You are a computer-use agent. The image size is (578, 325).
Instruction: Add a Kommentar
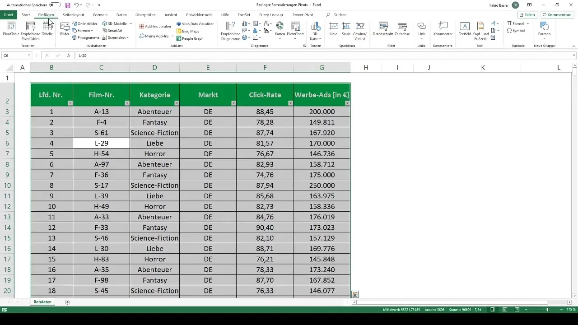[443, 28]
